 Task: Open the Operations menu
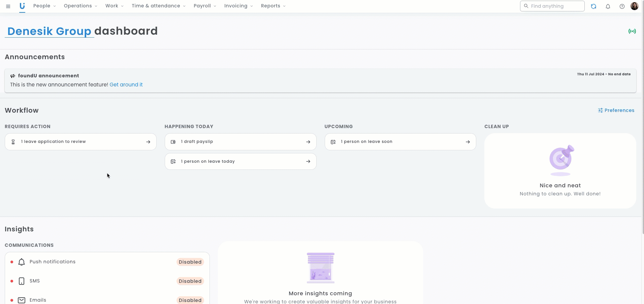click(80, 6)
